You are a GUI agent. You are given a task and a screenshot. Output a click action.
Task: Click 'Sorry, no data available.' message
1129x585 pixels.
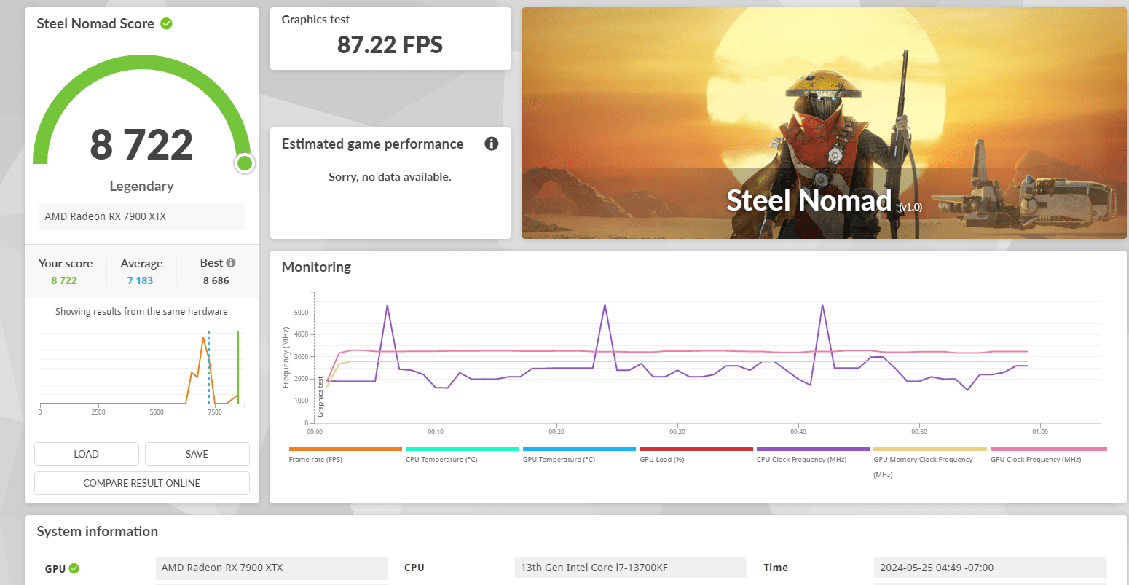pos(390,176)
